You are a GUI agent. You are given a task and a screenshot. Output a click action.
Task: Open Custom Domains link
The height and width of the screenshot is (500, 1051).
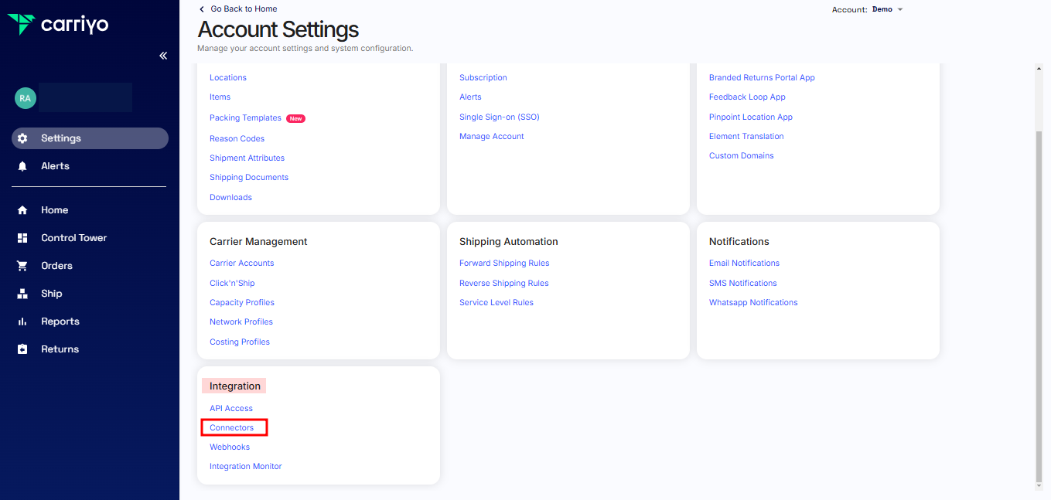pyautogui.click(x=742, y=156)
